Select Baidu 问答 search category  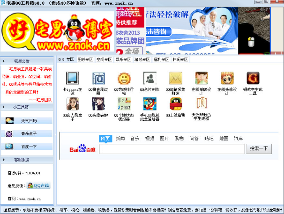pyautogui.click(x=194, y=139)
